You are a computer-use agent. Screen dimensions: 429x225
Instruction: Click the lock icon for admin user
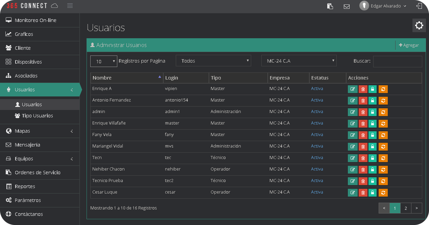pyautogui.click(x=373, y=112)
